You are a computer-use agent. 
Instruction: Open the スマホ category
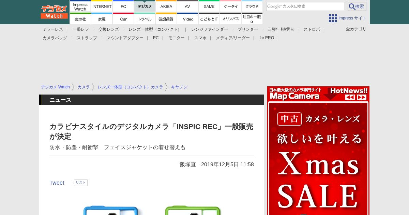[x=200, y=38]
